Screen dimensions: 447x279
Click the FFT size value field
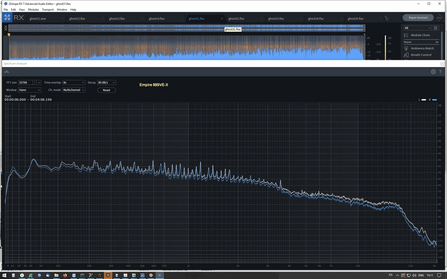(25, 83)
